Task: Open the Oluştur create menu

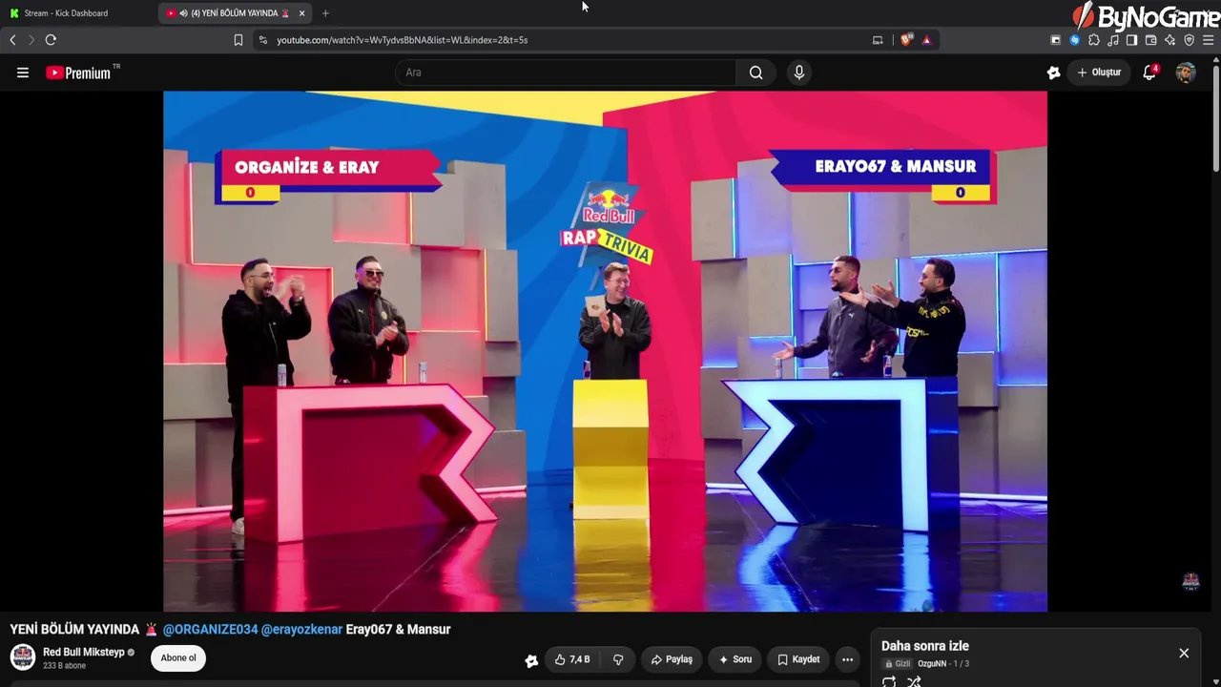Action: [x=1099, y=73]
